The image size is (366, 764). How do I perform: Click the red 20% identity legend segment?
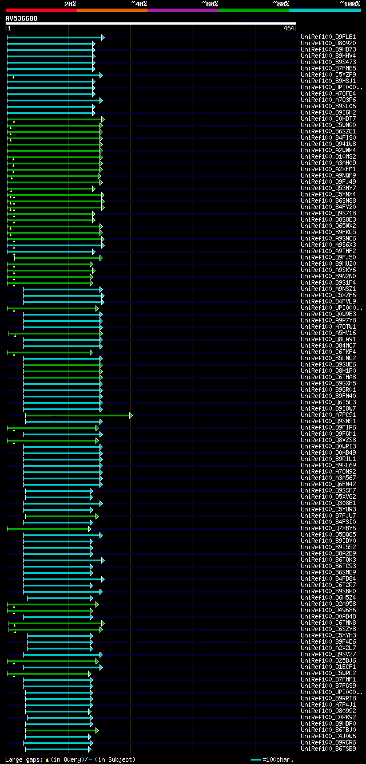pos(41,10)
